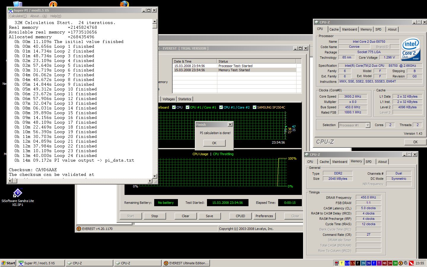The height and width of the screenshot is (267, 427).
Task: Click the red monitor tray icon
Action: tap(337, 263)
